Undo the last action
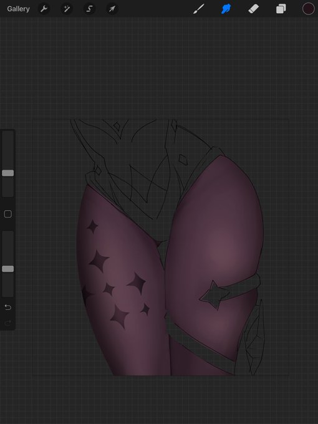The width and height of the screenshot is (318, 424). tap(8, 307)
